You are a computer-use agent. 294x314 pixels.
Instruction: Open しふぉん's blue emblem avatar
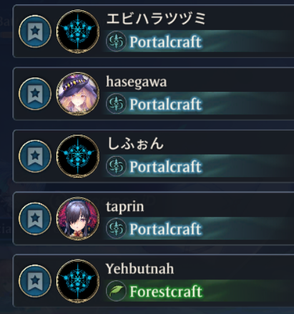[77, 156]
